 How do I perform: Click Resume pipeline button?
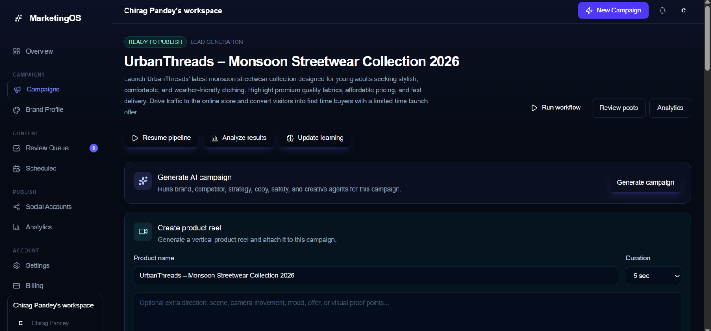pos(161,138)
